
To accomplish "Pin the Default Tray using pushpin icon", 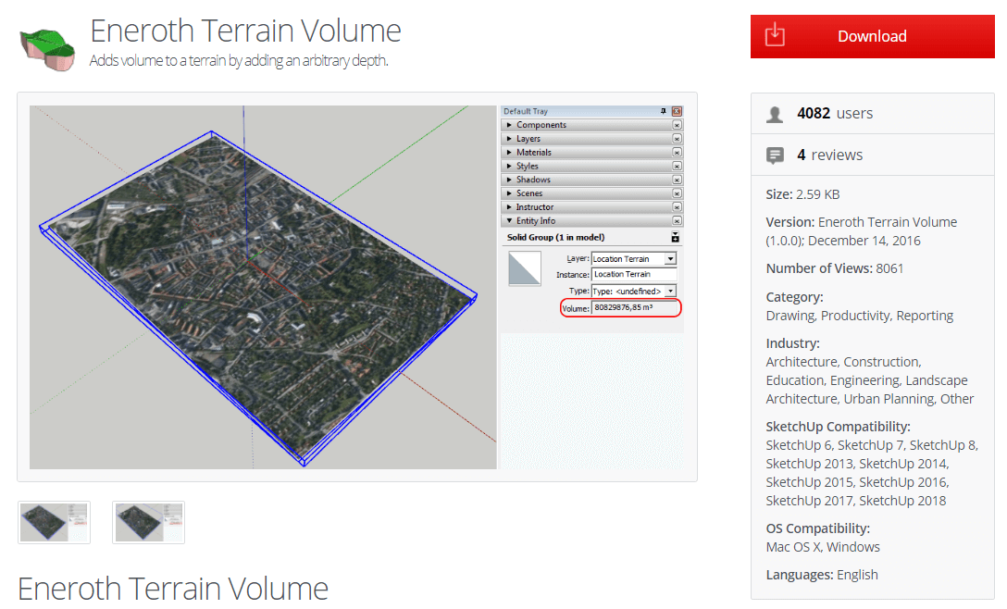I will [663, 111].
